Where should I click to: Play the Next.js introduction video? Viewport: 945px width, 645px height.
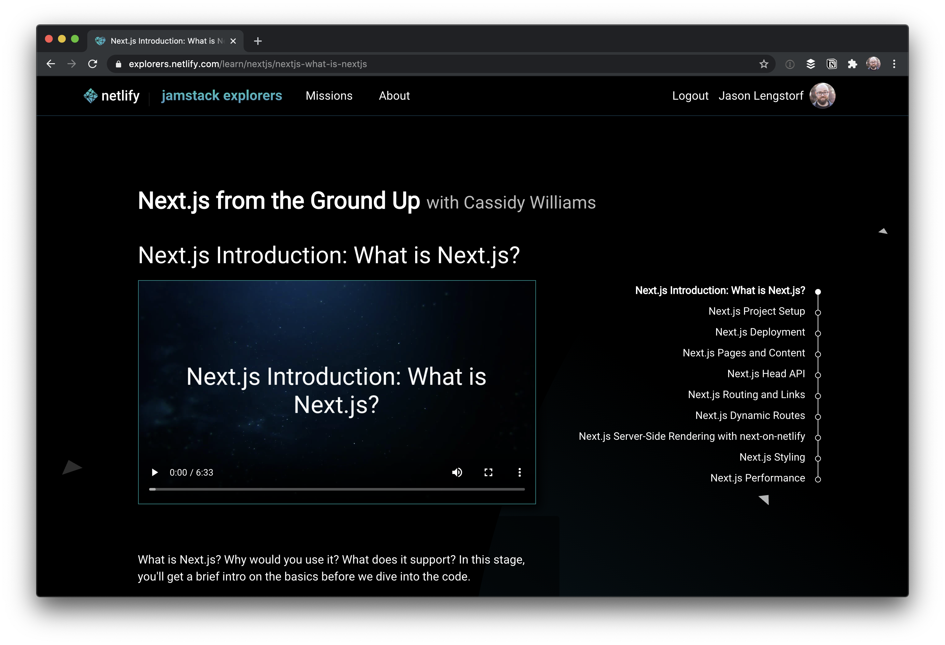click(155, 472)
